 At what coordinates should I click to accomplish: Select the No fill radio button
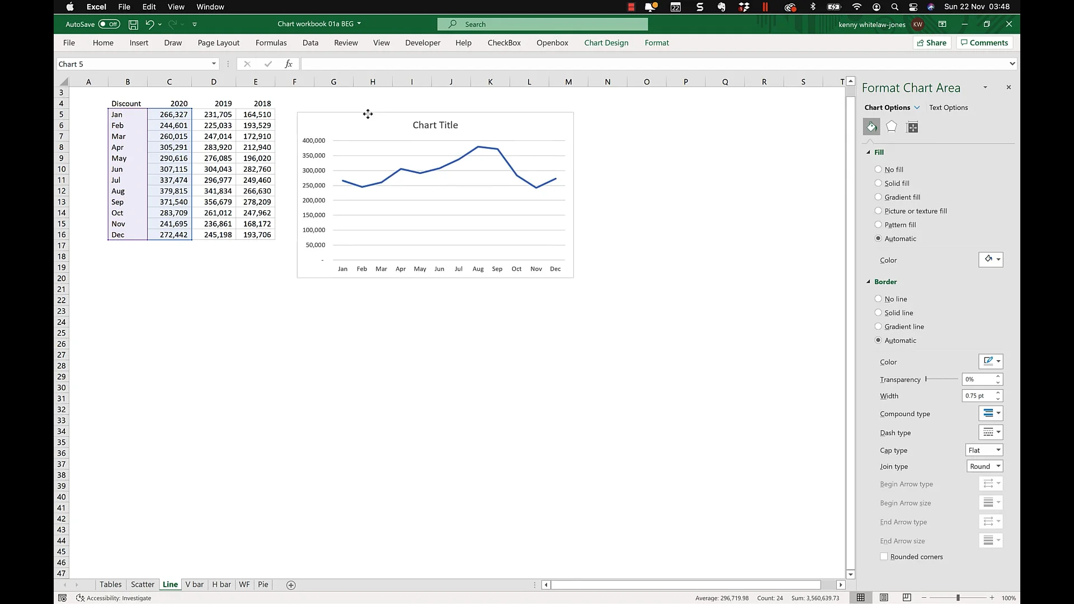point(878,169)
